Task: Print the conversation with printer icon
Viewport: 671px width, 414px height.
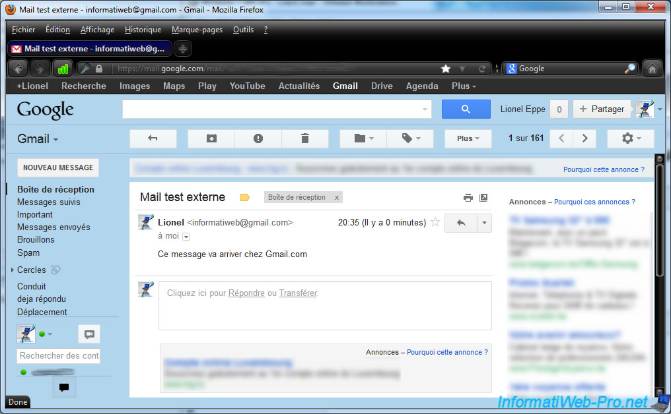Action: (468, 197)
